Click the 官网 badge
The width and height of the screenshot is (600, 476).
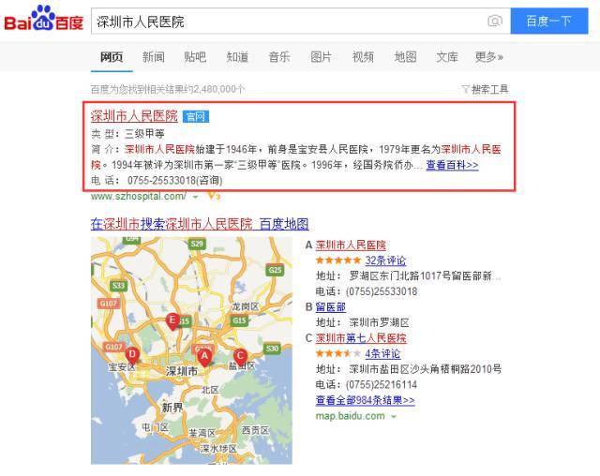(196, 116)
